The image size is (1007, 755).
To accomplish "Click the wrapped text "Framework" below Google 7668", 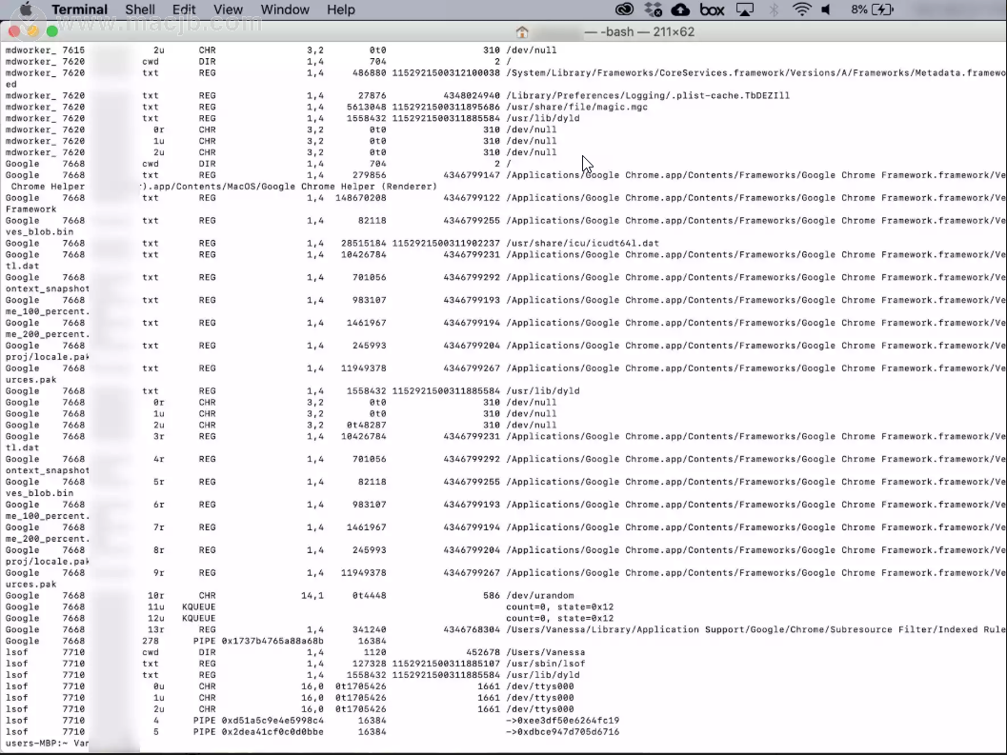I will pos(30,209).
